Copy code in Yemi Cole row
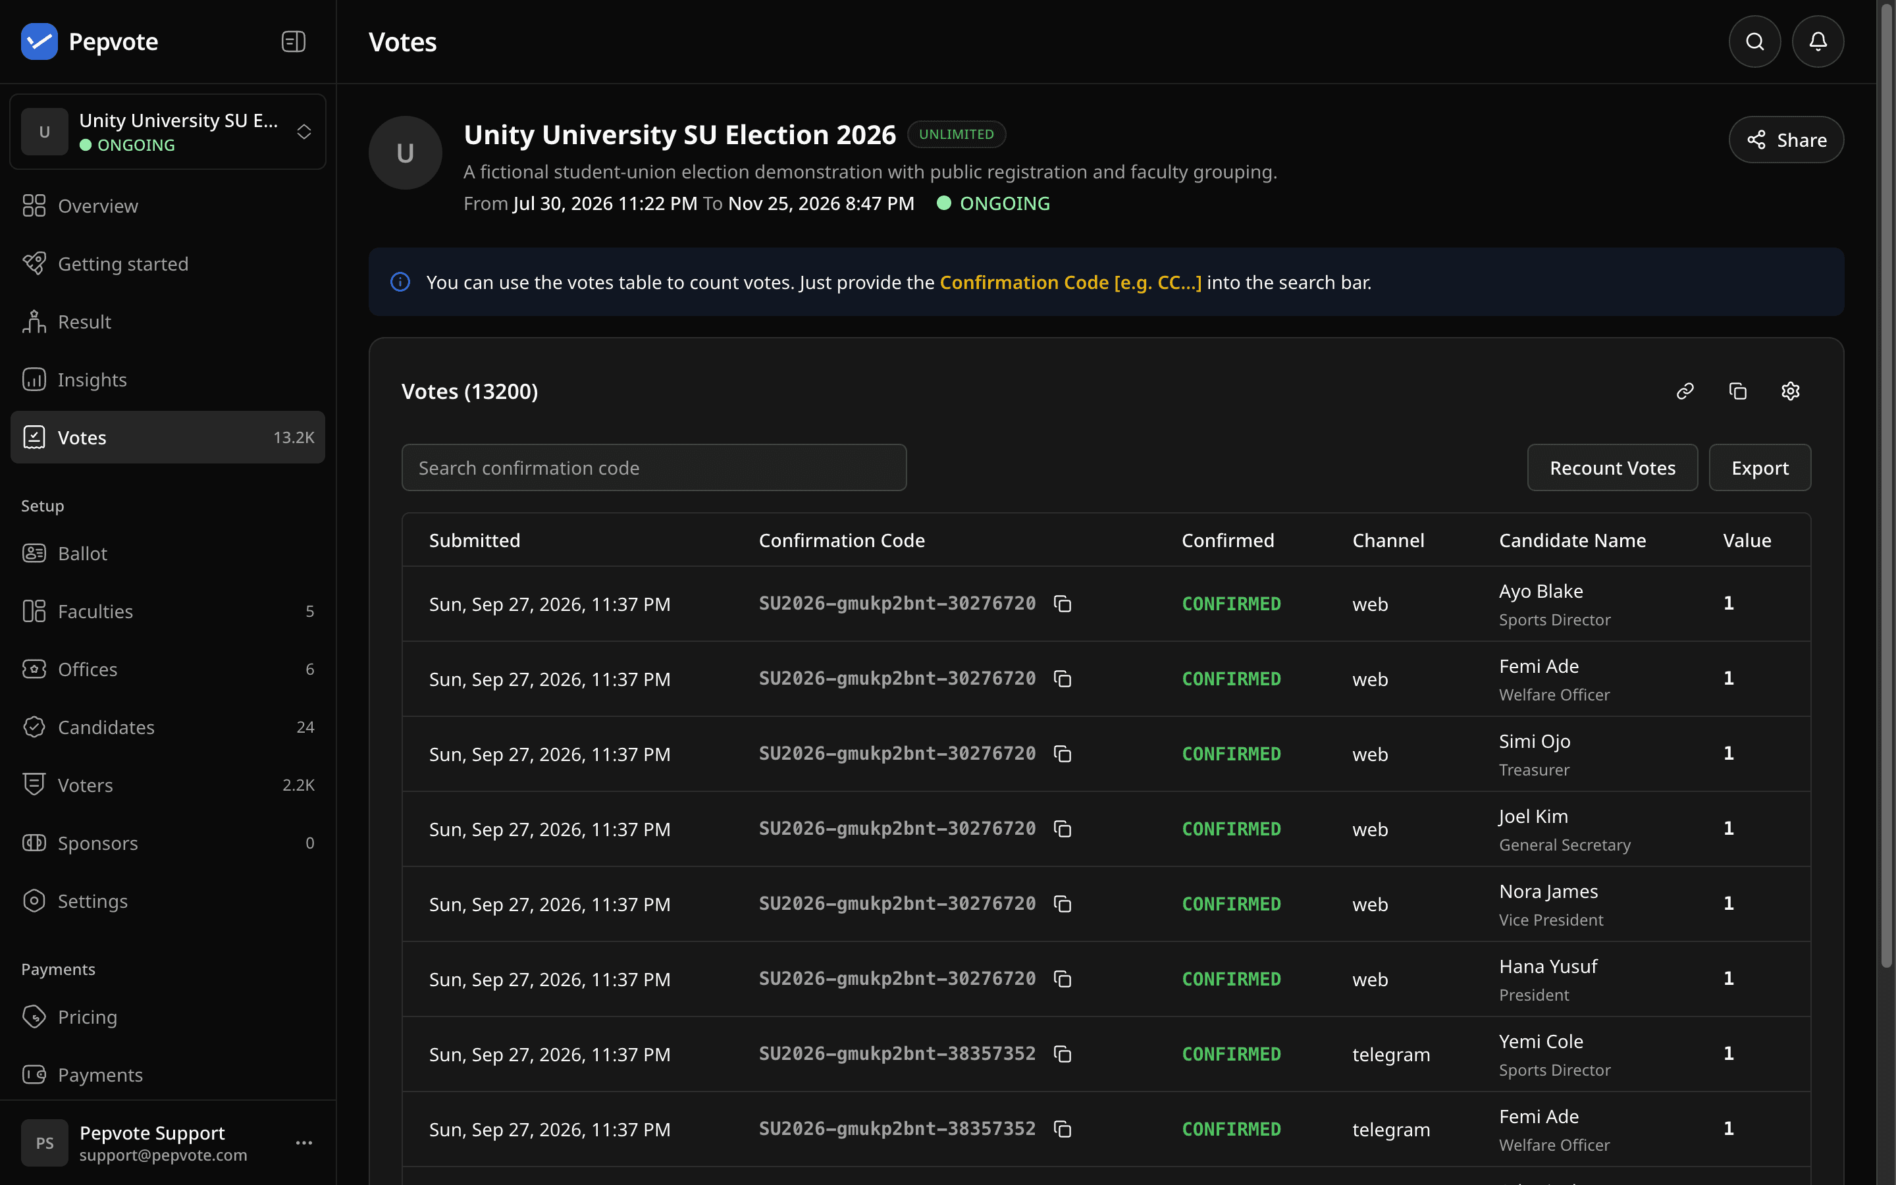 pyautogui.click(x=1063, y=1054)
